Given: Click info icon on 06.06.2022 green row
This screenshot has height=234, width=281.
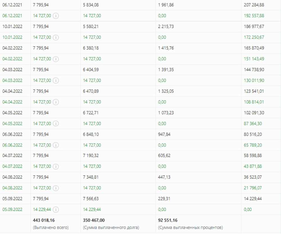Looking at the screenshot, I should pyautogui.click(x=56, y=145).
